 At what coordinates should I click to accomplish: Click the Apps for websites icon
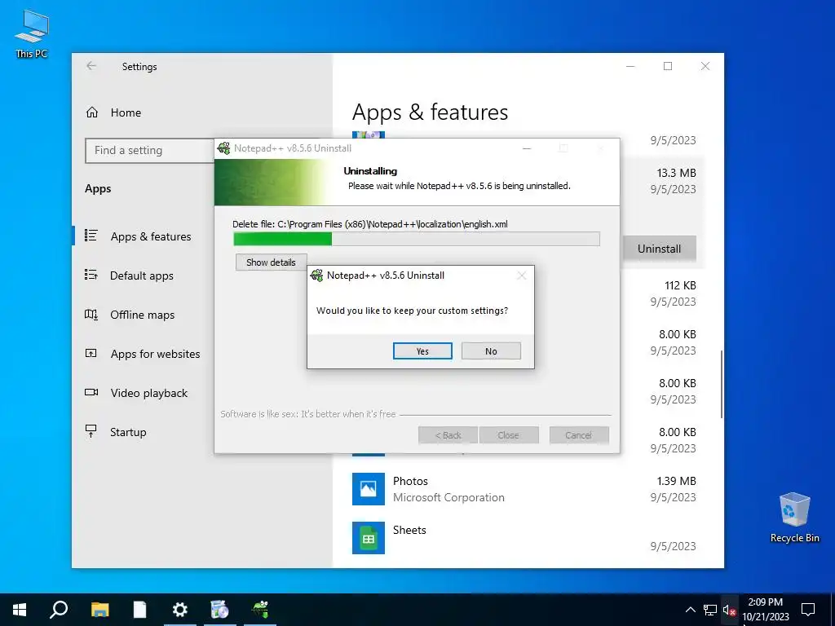(x=91, y=353)
